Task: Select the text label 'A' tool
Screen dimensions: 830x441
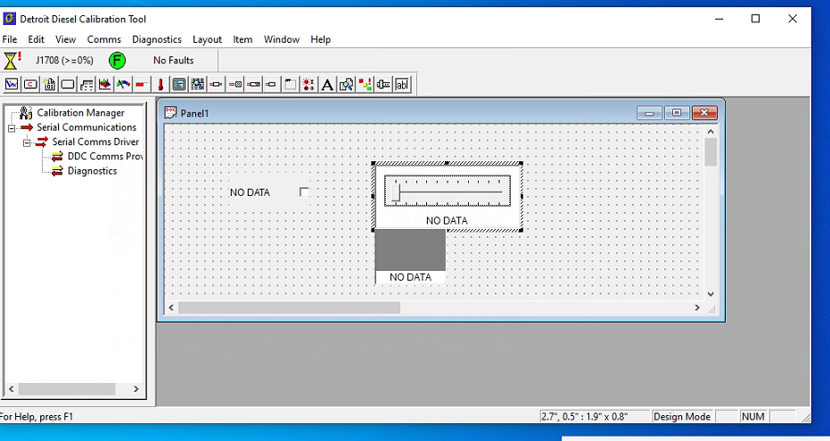Action: point(327,85)
